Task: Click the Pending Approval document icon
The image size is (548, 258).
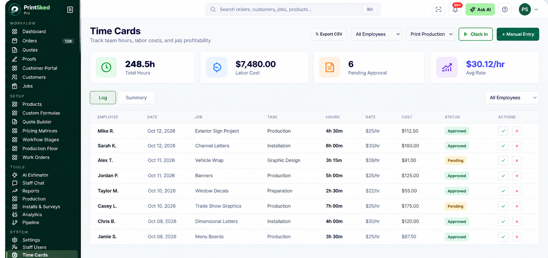Action: coord(330,67)
